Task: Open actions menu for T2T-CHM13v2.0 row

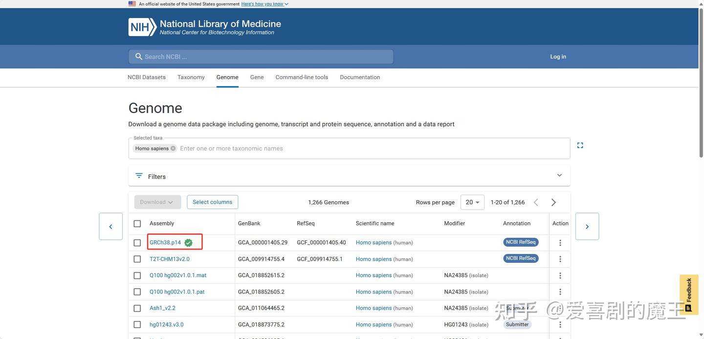Action: coord(560,259)
